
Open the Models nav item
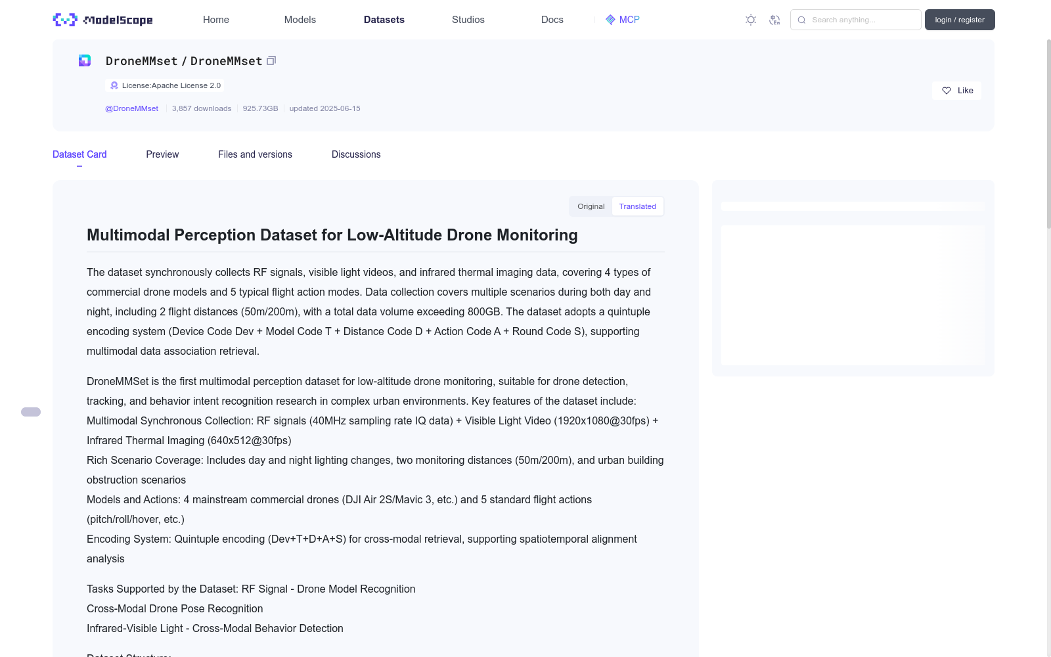tap(300, 20)
